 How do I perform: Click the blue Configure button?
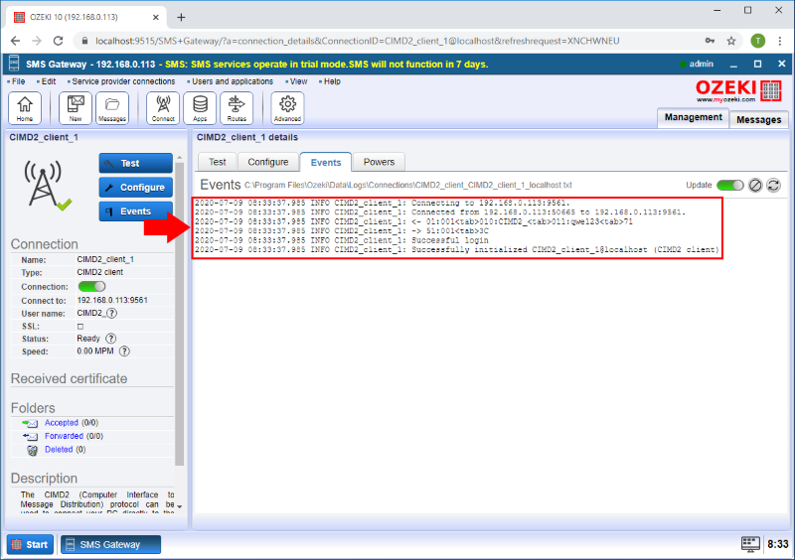point(136,188)
